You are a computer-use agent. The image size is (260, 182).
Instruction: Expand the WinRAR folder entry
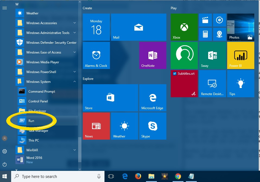pyautogui.click(x=75, y=150)
